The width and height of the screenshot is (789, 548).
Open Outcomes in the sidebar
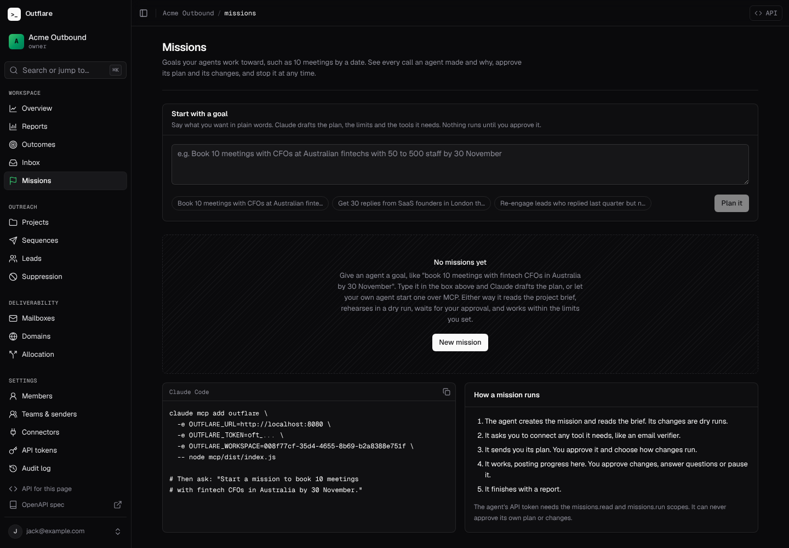[65, 145]
